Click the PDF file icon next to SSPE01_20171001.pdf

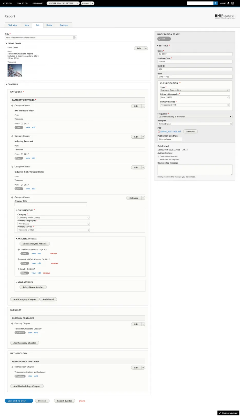[159, 131]
